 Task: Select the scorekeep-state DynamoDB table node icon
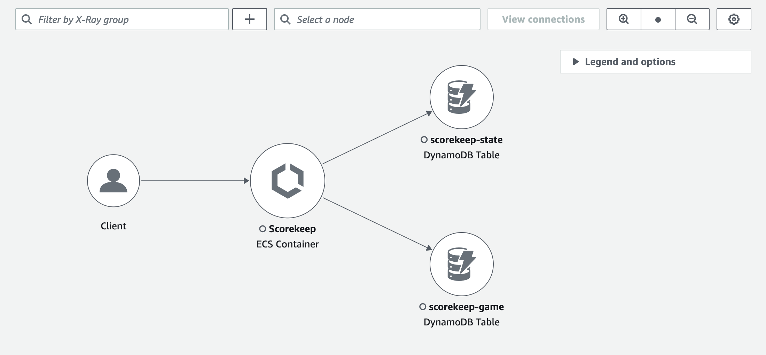coord(462,98)
